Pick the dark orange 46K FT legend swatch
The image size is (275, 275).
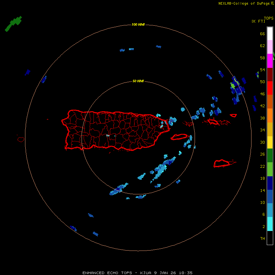coord(270,102)
